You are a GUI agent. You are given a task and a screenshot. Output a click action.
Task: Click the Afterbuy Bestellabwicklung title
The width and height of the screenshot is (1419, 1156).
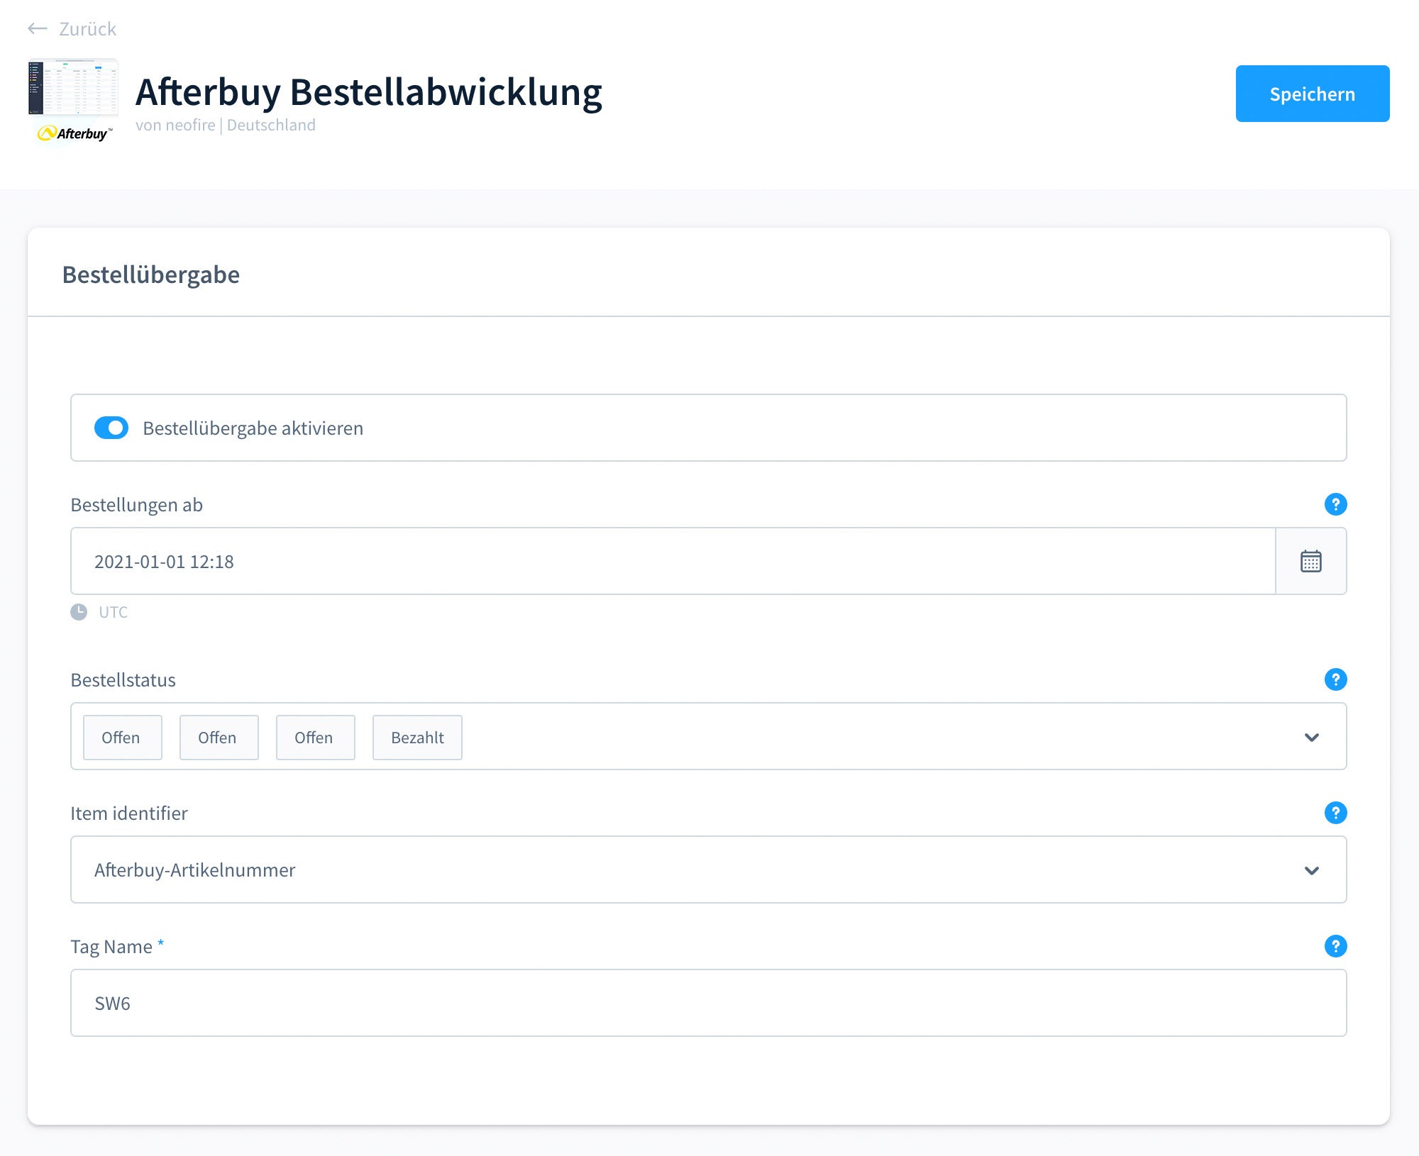pos(369,92)
